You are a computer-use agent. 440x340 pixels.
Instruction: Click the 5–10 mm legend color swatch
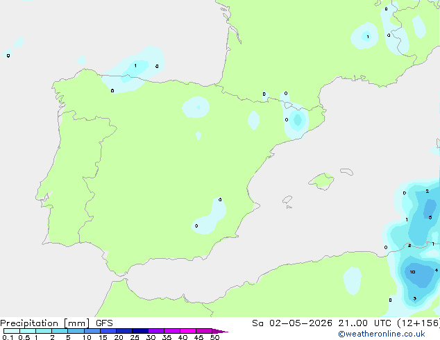[x=76, y=331]
